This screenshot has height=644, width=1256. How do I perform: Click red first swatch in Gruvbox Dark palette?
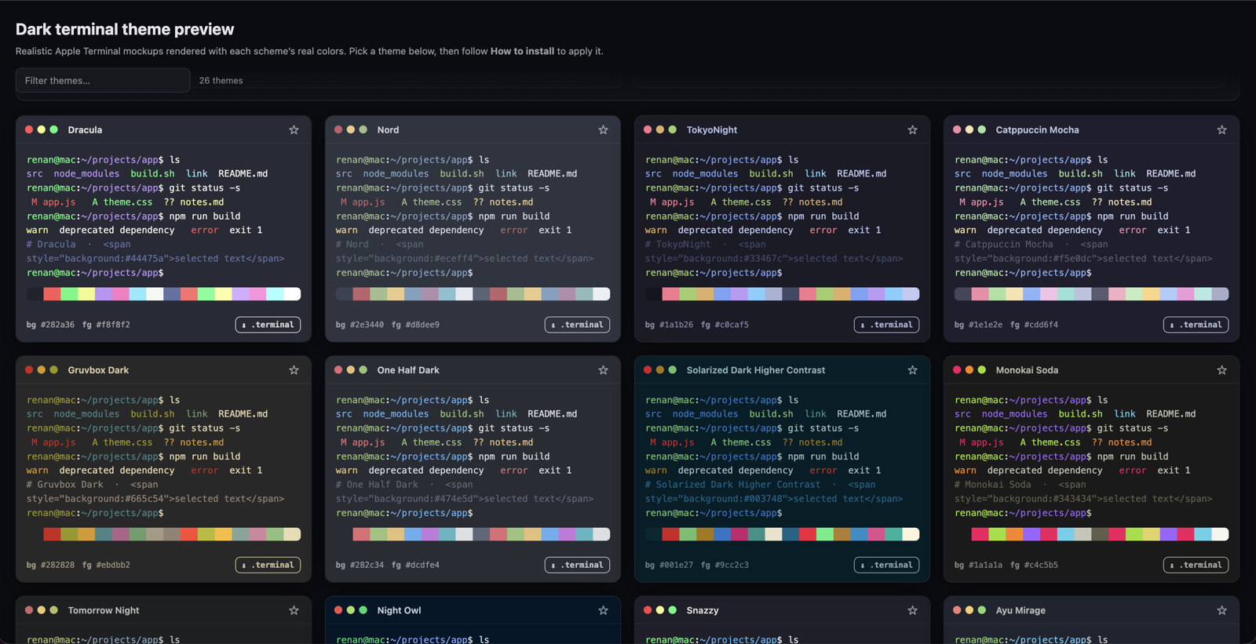pos(52,534)
